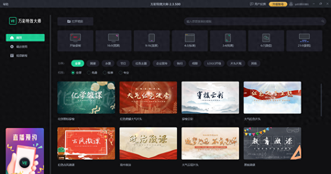331x174 pixels.
Task: Select the 免费 radio button
Action: 89,73
